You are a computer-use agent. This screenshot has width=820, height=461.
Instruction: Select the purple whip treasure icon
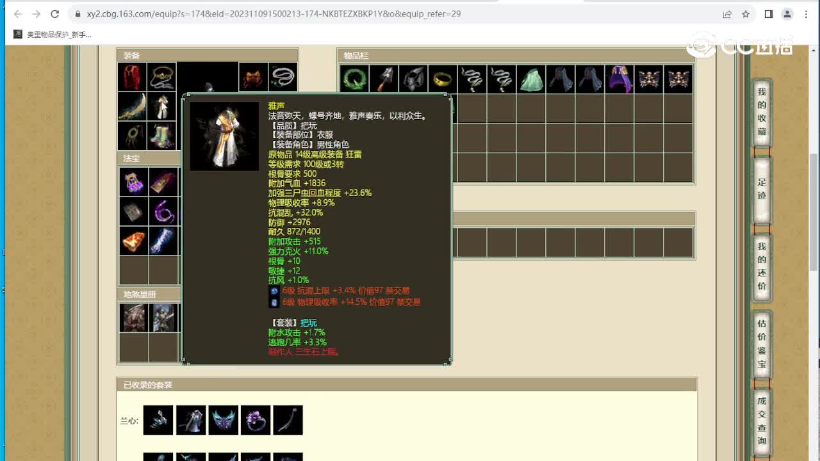pos(163,211)
